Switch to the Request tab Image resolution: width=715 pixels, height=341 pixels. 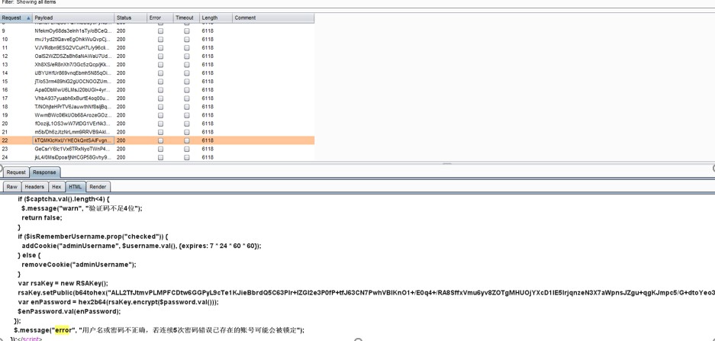pyautogui.click(x=16, y=172)
